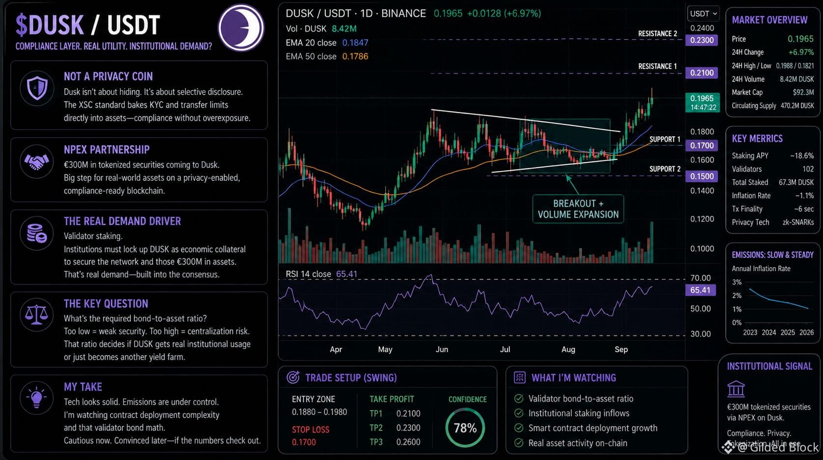Click the DUSK / USDT · 1D · BINANCE chart title

click(356, 14)
